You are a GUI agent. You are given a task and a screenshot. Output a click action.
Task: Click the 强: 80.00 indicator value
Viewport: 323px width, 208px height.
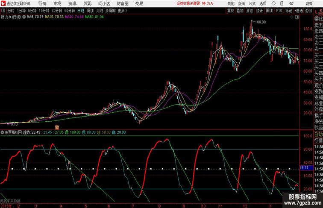[x=89, y=132]
